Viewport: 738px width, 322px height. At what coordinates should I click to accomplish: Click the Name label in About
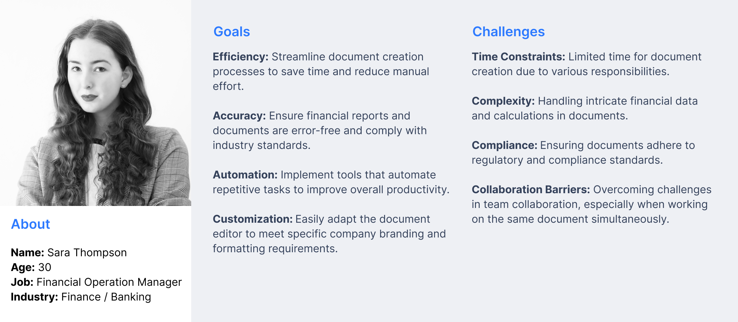(28, 253)
